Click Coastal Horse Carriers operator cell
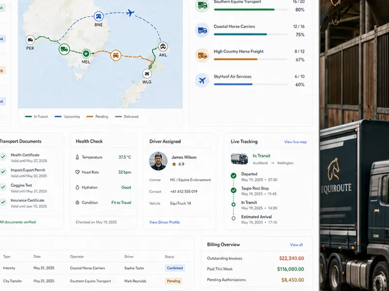This screenshot has width=389, height=291. point(88,268)
